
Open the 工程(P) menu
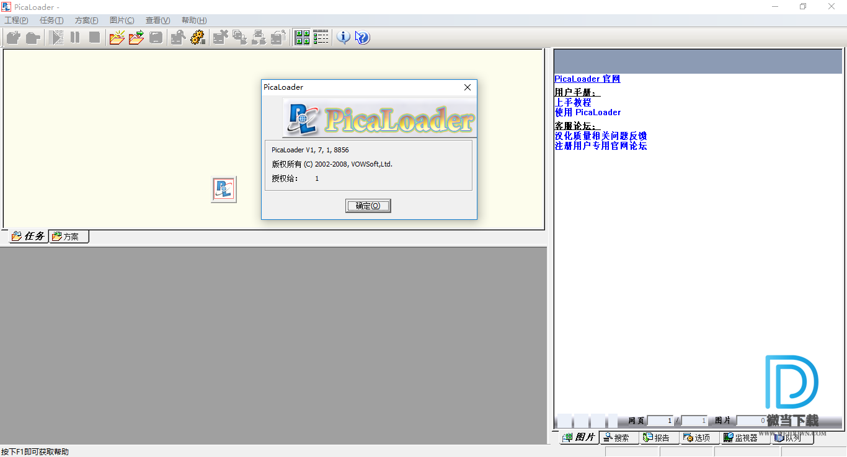17,20
